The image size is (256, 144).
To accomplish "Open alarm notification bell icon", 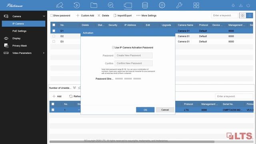I will pyautogui.click(x=233, y=5).
